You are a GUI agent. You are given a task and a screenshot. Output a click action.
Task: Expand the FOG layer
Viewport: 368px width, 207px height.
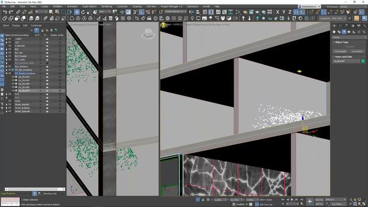pyautogui.click(x=6, y=94)
